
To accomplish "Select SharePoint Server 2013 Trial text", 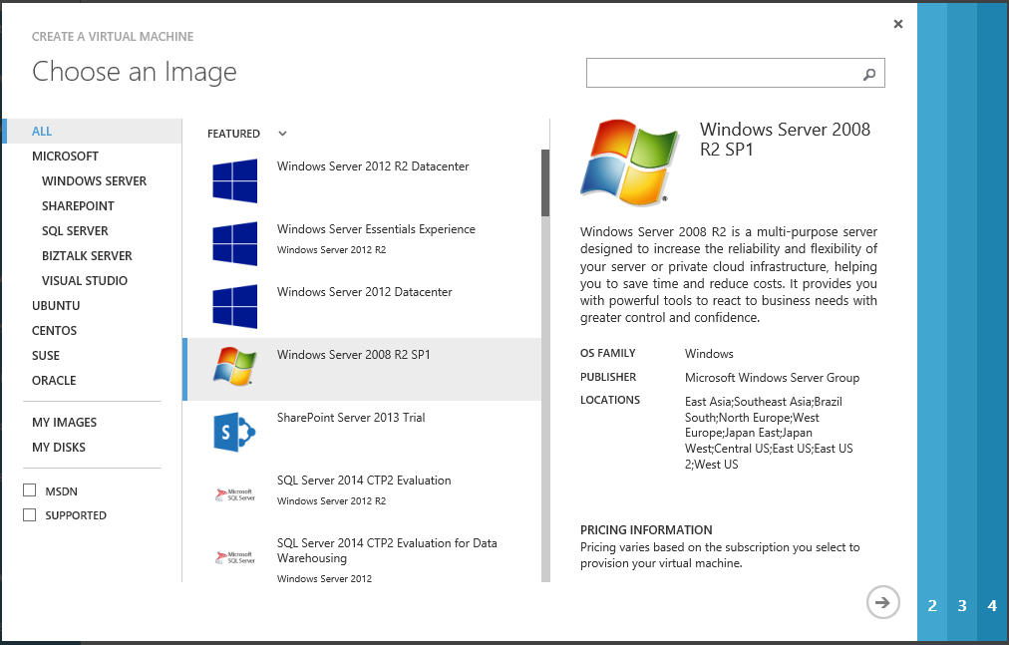I will [x=351, y=418].
